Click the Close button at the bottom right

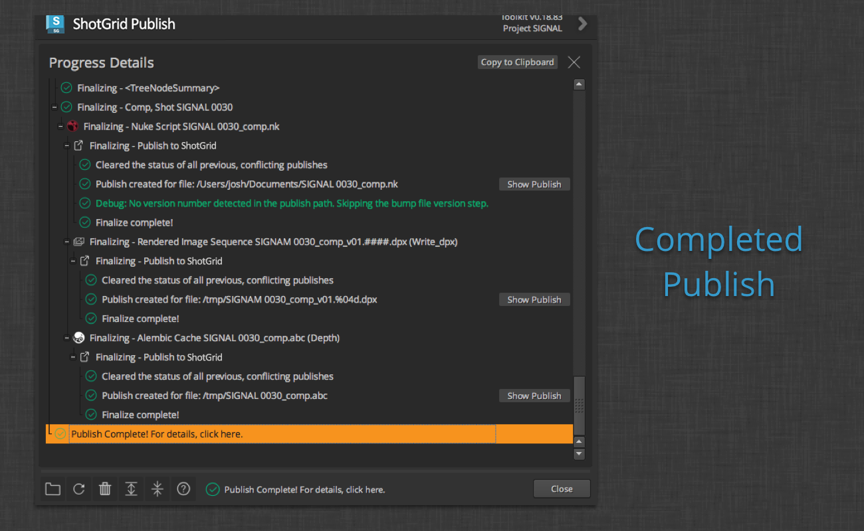tap(562, 489)
